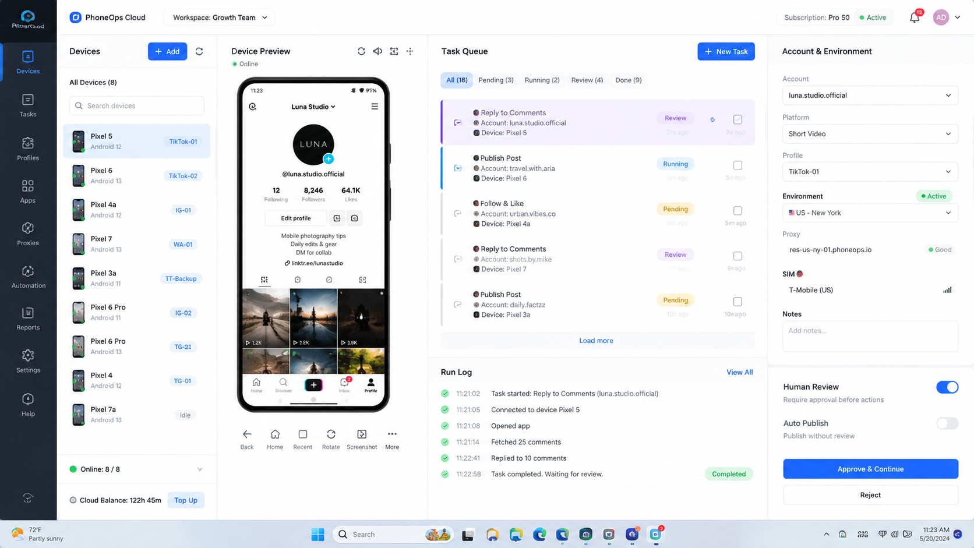Switch to the Running (2) task tab
Viewport: 974px width, 548px height.
click(x=542, y=80)
